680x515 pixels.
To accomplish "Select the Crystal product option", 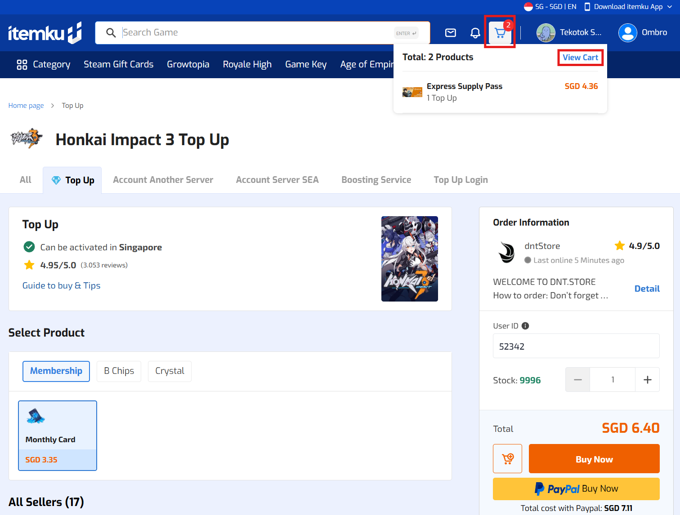I will (170, 371).
